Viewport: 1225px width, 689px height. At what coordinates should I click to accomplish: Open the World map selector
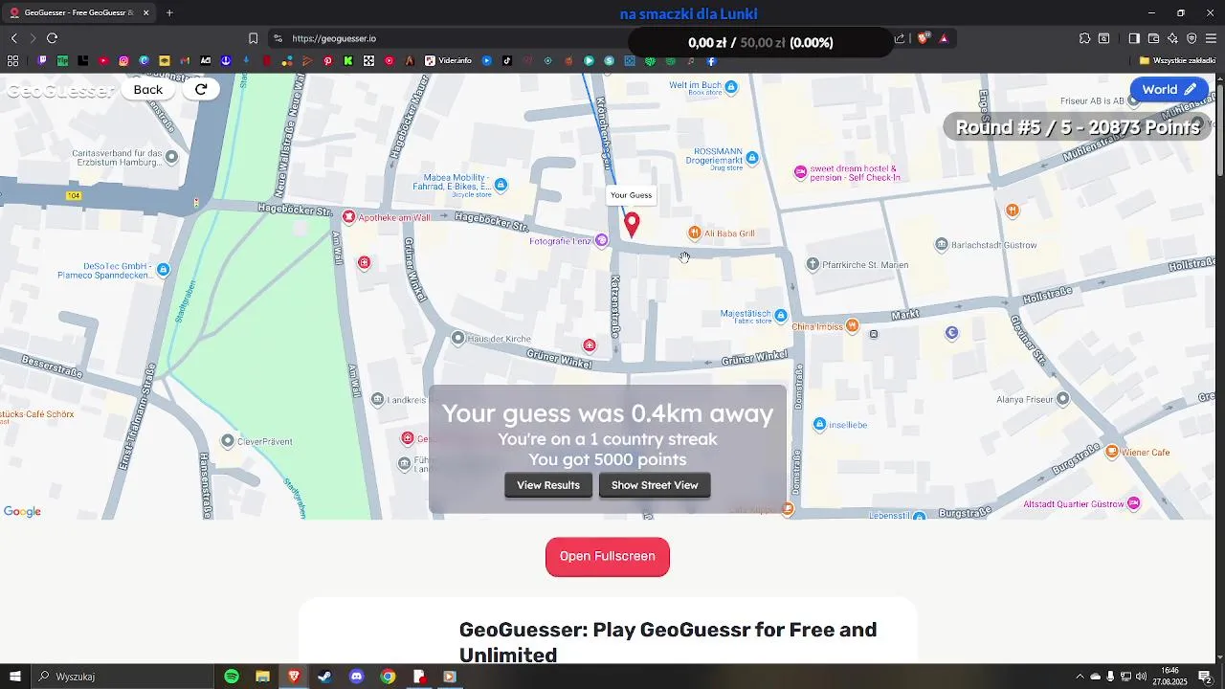click(1169, 89)
